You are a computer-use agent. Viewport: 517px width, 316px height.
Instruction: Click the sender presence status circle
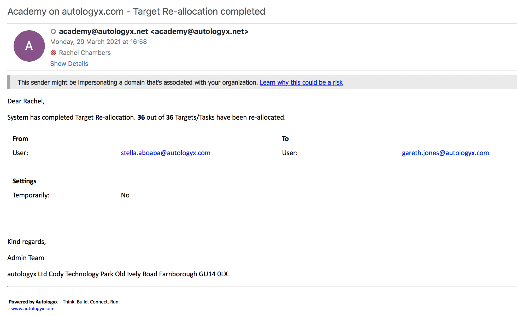tap(53, 32)
